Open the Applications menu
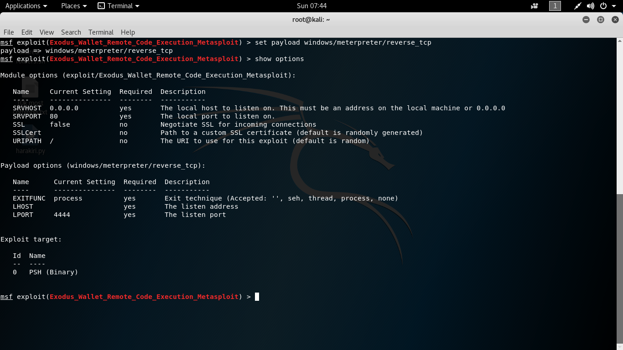Screen dimensions: 623x350 26,6
